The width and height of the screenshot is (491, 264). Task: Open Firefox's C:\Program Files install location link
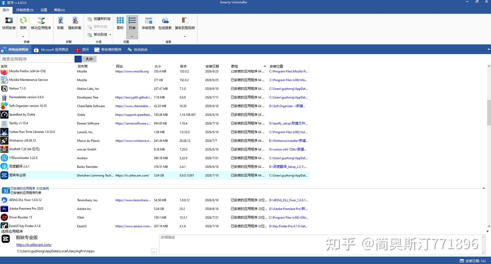(x=288, y=72)
